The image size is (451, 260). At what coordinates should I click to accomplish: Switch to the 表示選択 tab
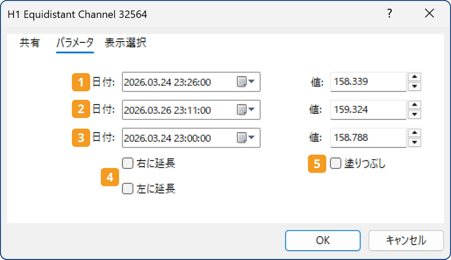click(x=125, y=43)
